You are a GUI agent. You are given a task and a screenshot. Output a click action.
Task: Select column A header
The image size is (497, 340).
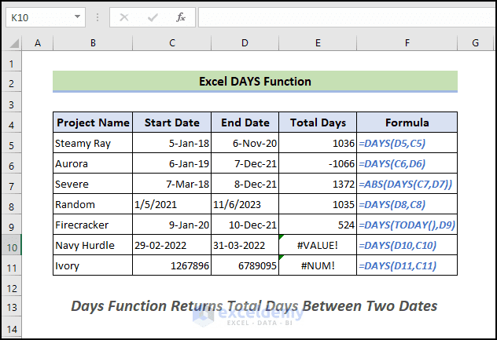click(x=38, y=43)
